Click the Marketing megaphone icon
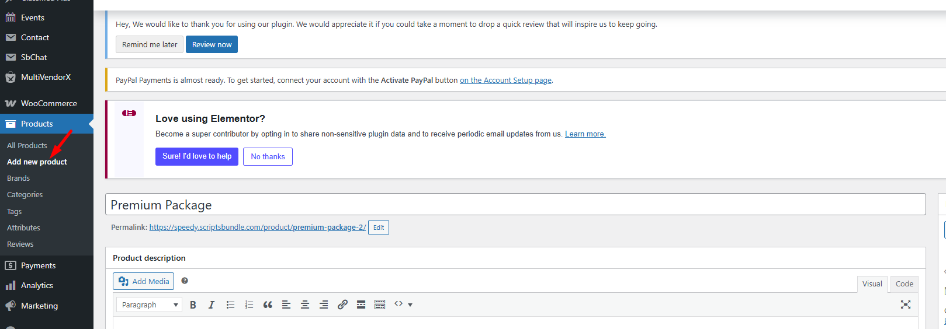 (11, 306)
